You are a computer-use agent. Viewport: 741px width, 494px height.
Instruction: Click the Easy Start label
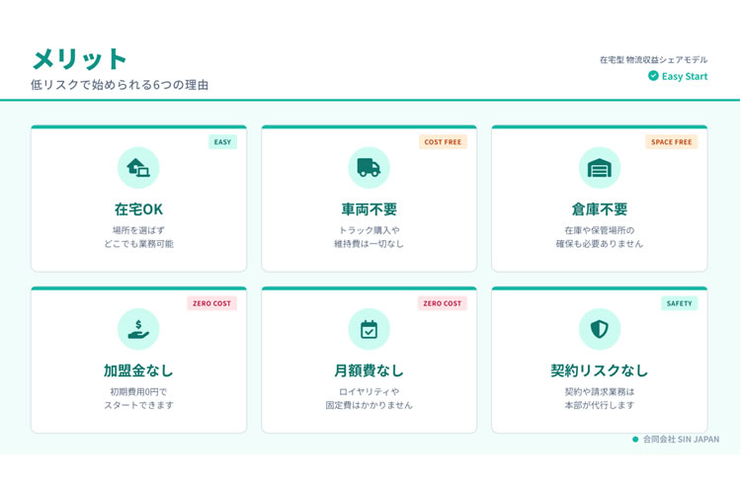coord(685,76)
